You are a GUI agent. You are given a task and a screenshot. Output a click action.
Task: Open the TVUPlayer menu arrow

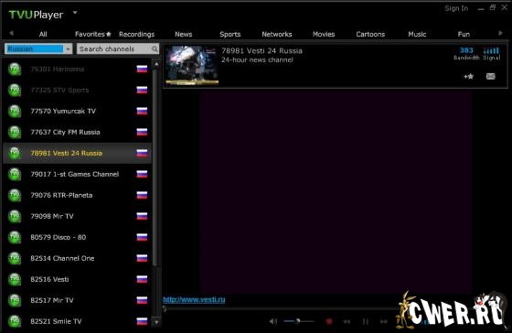coord(75,13)
